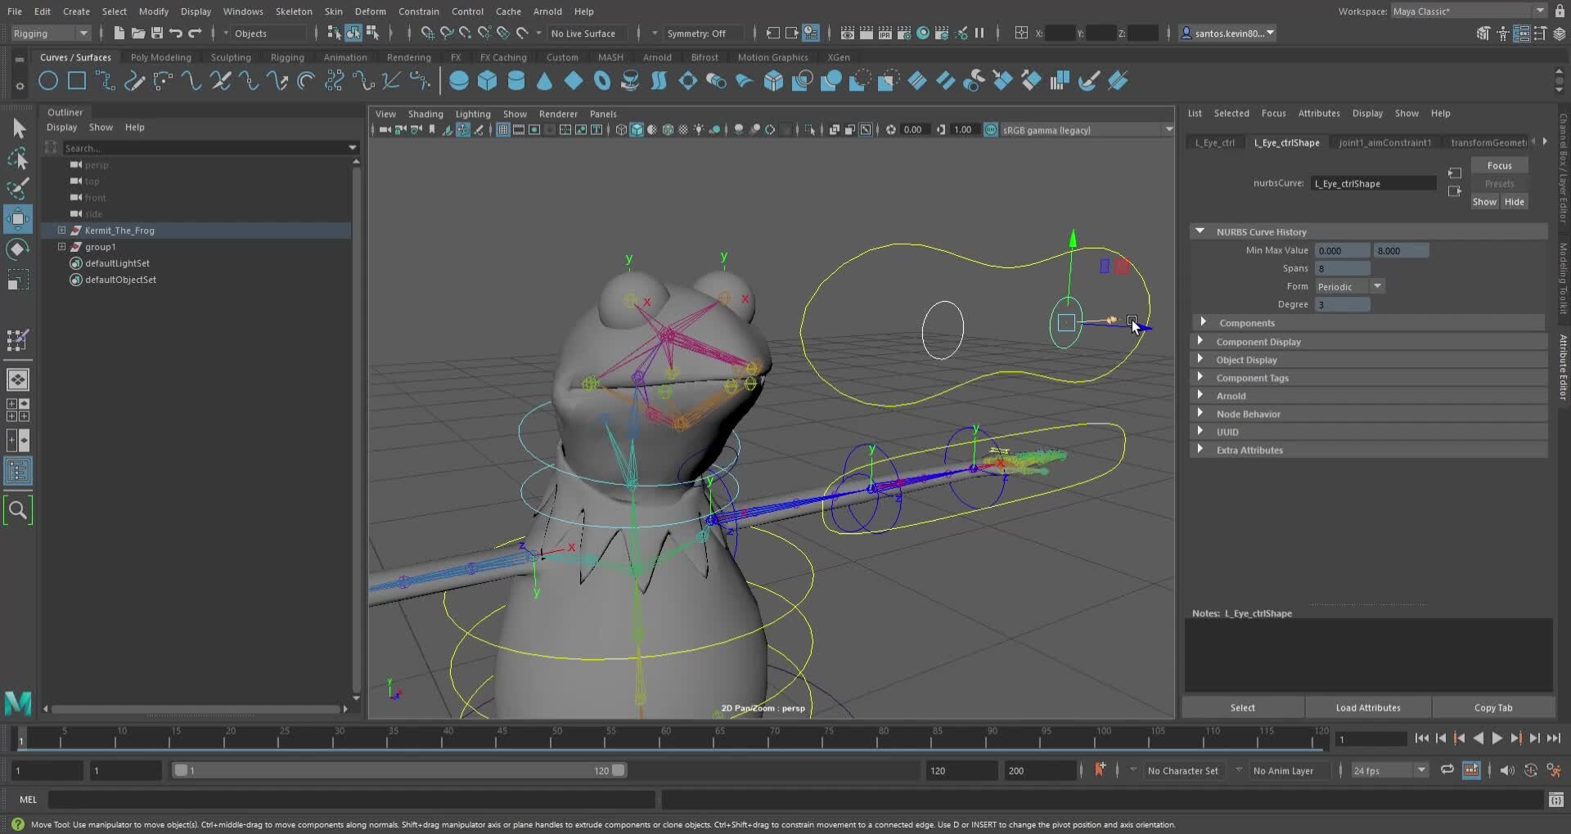Viewport: 1571px width, 834px height.
Task: Click the range slider end handle
Action: point(619,770)
